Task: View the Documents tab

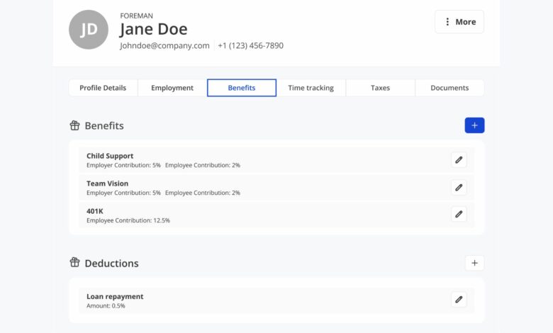Action: 449,88
